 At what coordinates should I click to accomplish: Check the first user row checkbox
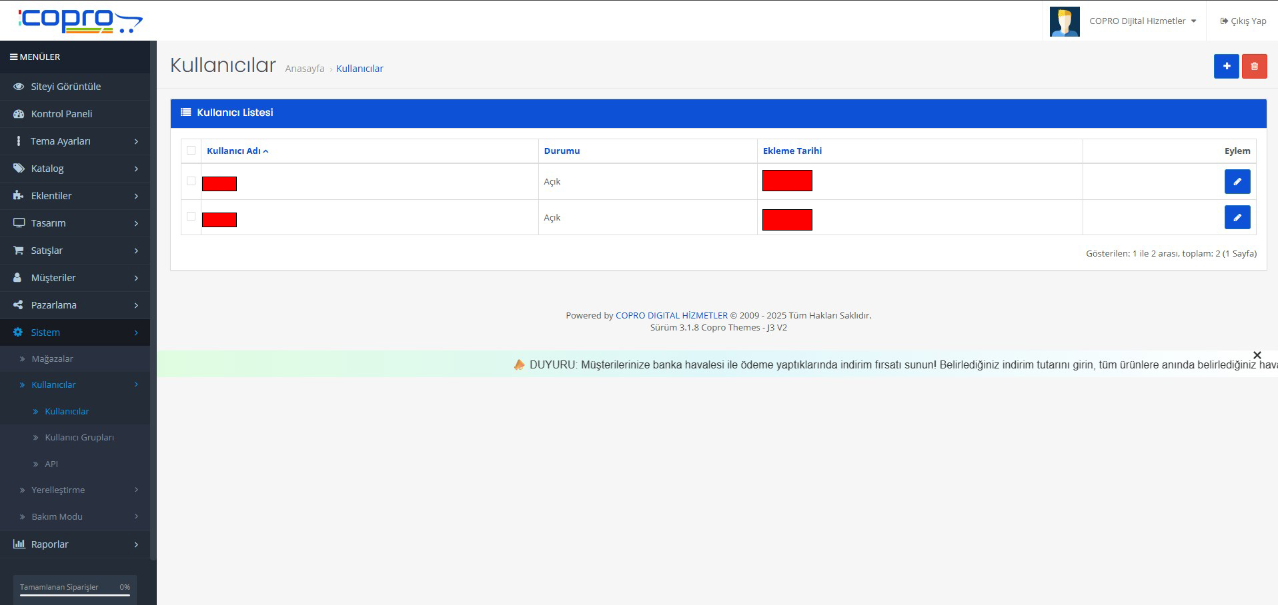point(191,181)
